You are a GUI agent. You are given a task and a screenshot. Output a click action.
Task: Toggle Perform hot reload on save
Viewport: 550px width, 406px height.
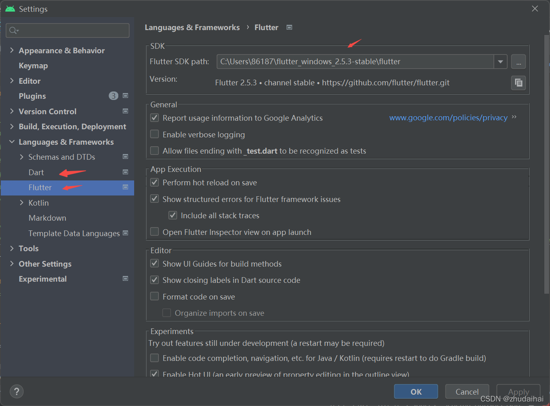[154, 182]
